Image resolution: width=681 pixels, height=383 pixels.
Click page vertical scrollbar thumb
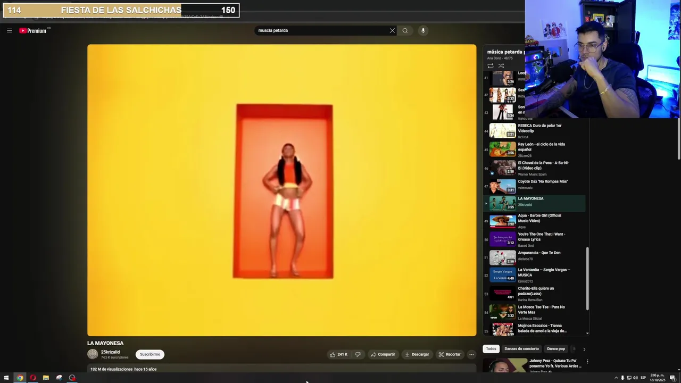[678, 138]
